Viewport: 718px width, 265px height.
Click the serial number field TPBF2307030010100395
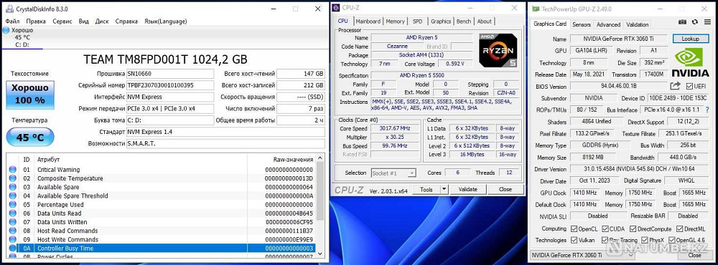coord(170,85)
